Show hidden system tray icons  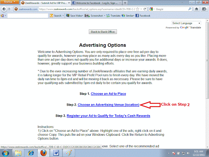(x=169, y=153)
